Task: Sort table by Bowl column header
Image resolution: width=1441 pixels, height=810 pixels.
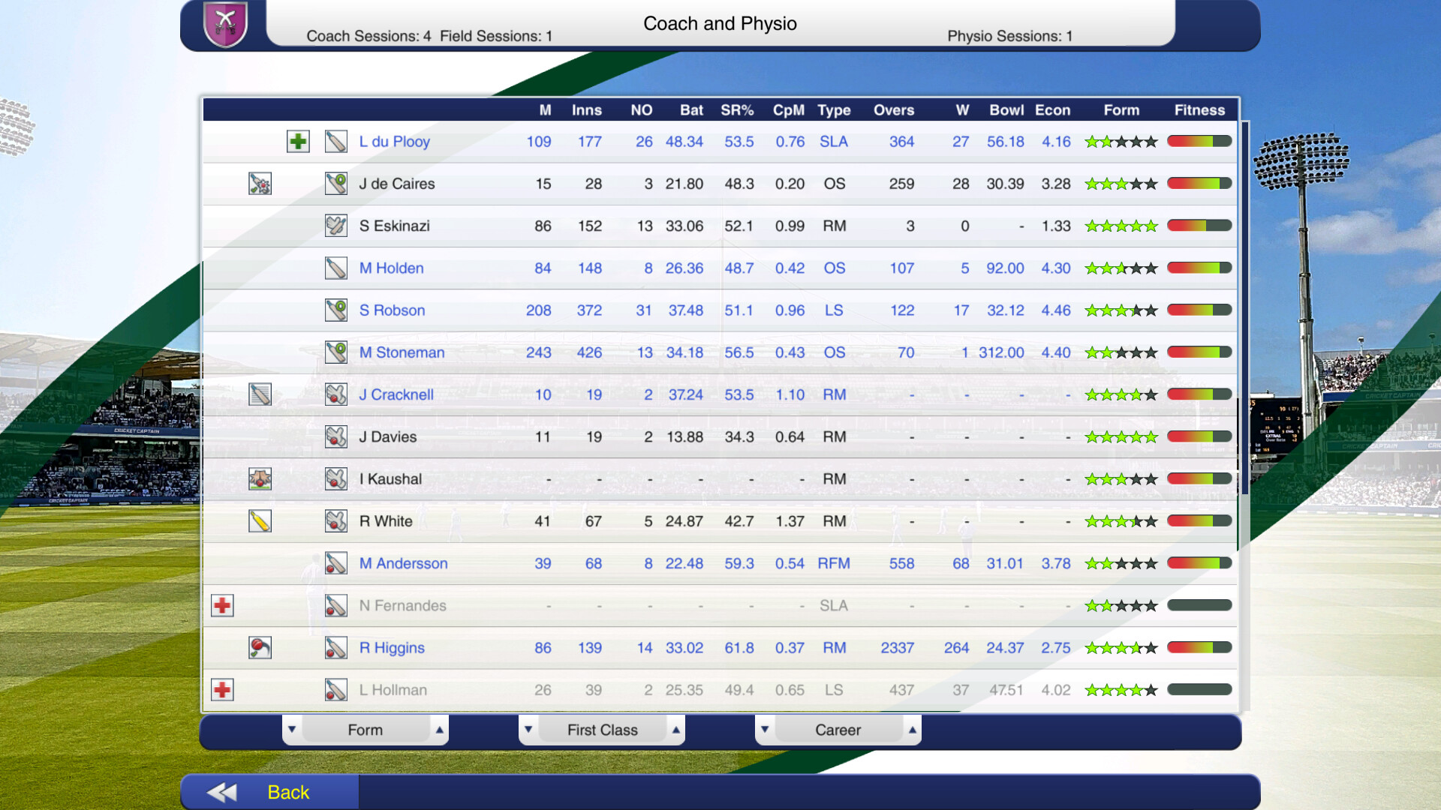Action: [x=1006, y=110]
